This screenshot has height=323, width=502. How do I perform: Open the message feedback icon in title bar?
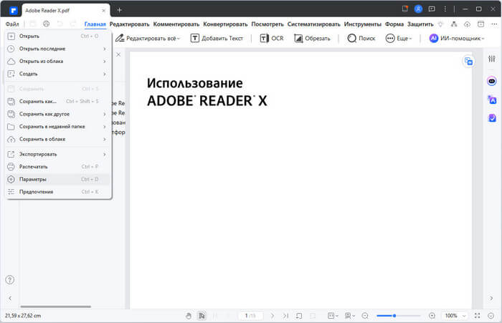point(432,9)
